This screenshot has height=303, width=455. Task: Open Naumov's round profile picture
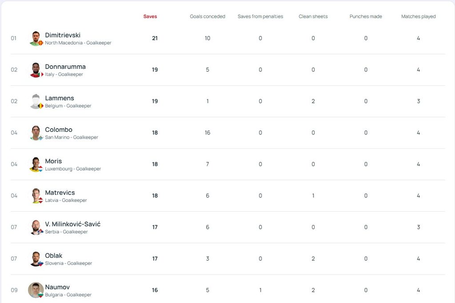(36, 290)
